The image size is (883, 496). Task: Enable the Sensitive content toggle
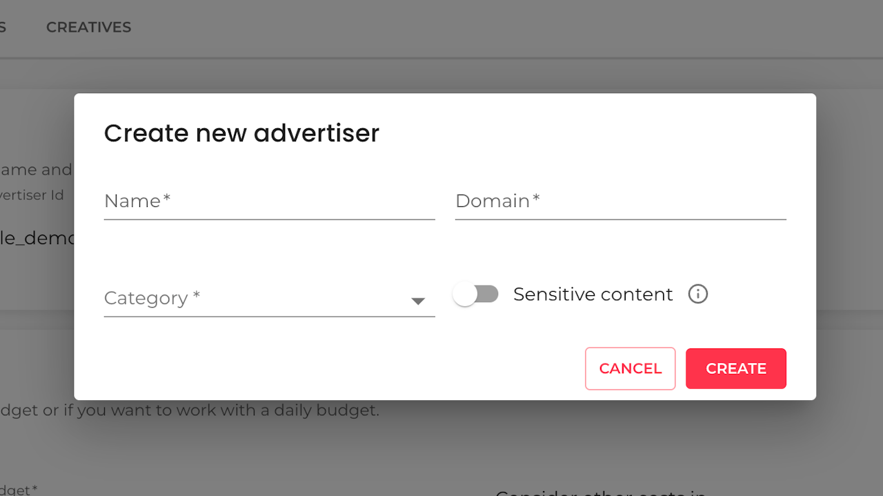pyautogui.click(x=475, y=295)
